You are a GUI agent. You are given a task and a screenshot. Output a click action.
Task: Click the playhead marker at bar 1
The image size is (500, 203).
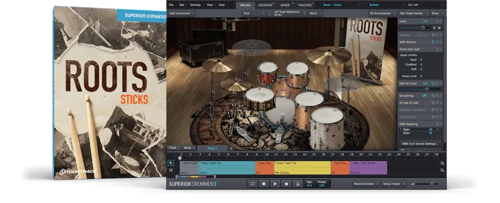pos(180,158)
